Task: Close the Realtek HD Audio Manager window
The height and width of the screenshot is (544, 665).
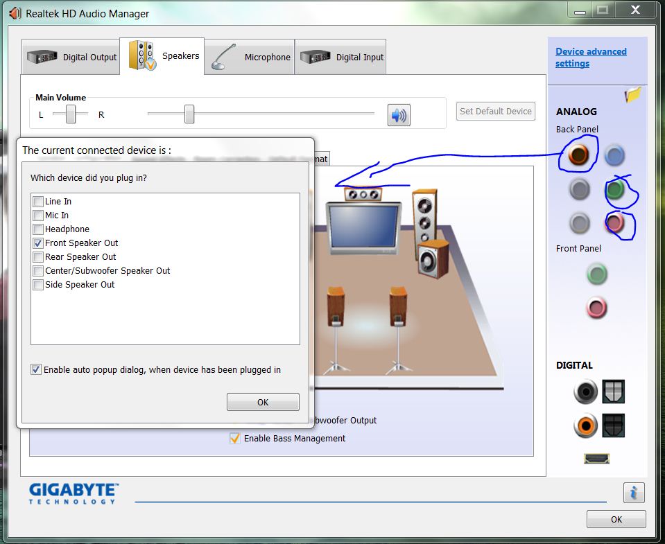Action: [635, 10]
